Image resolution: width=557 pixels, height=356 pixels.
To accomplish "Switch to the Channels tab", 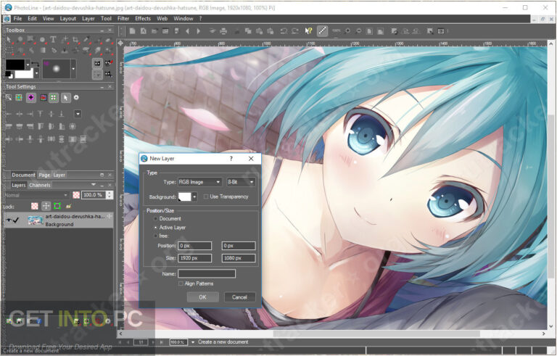I will 40,185.
